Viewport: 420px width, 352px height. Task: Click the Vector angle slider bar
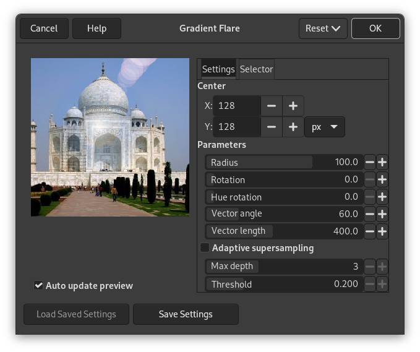(285, 214)
